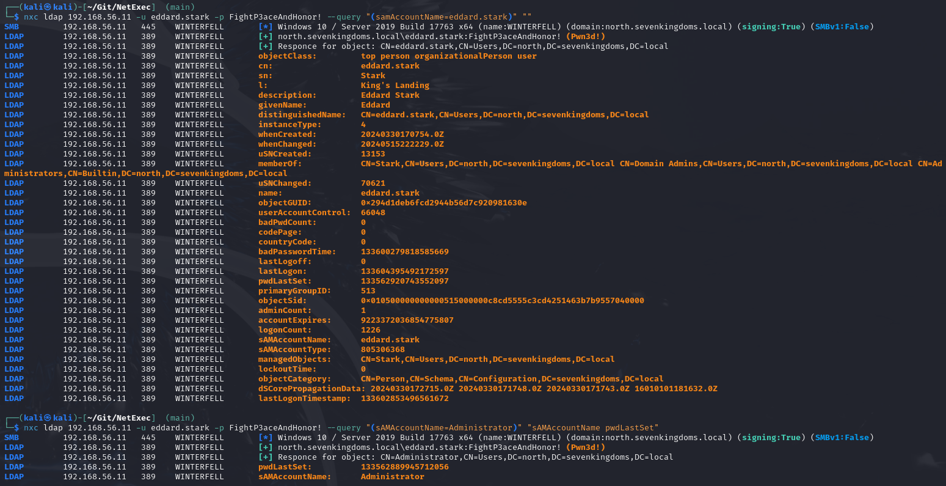
Task: Click the userAccountControl value 66048
Action: click(x=373, y=212)
